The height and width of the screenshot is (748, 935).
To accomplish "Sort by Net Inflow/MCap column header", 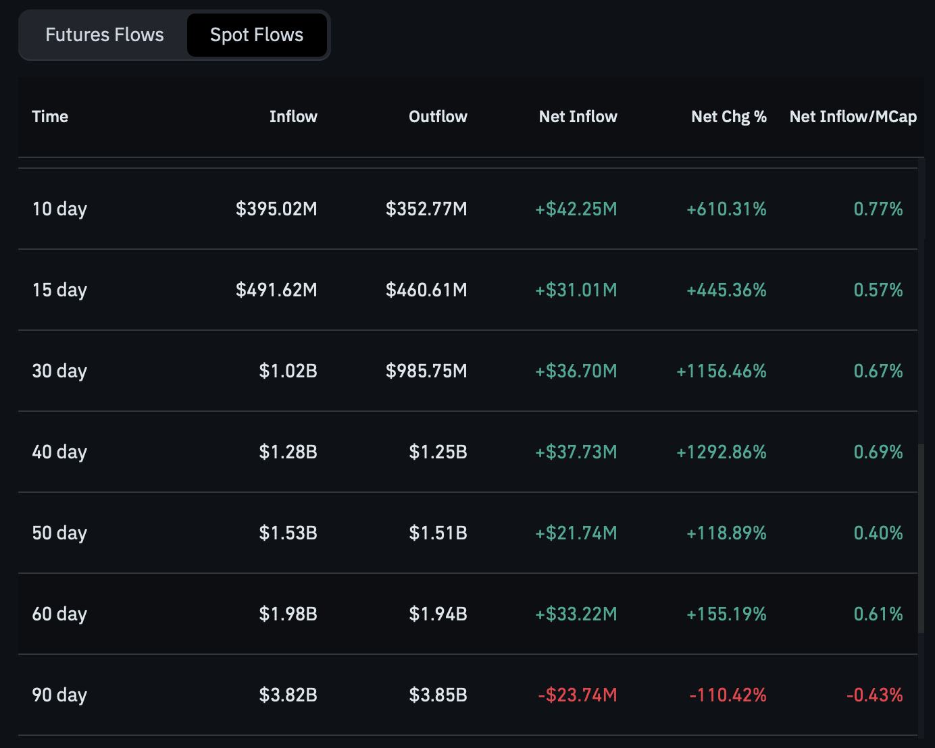I will point(853,117).
